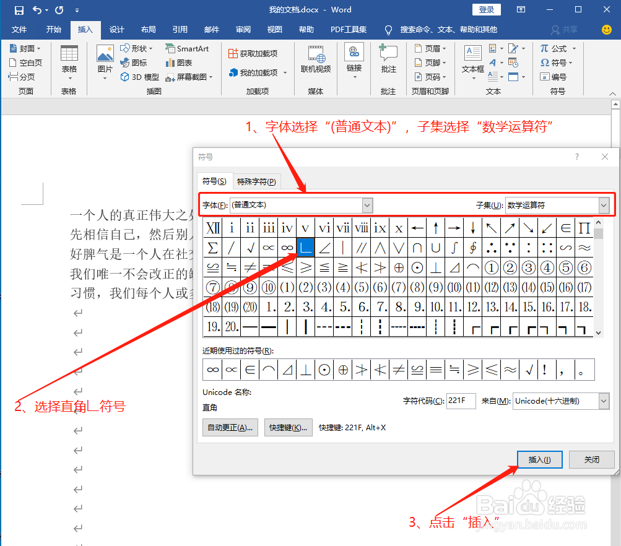Select the 符号(S) tab in the dialog
Viewport: 621px width, 546px height.
click(214, 181)
